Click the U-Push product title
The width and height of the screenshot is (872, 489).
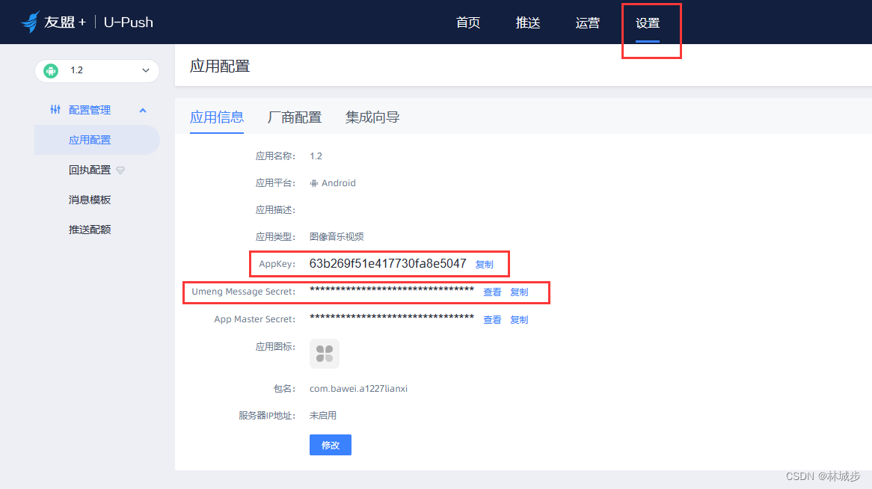[x=129, y=22]
